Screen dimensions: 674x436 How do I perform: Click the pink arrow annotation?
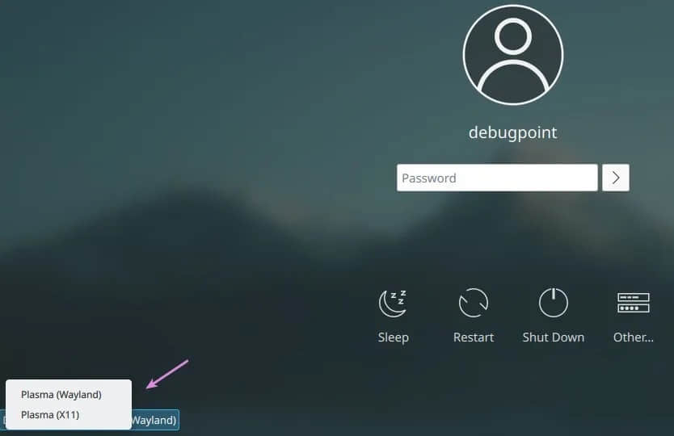166,374
